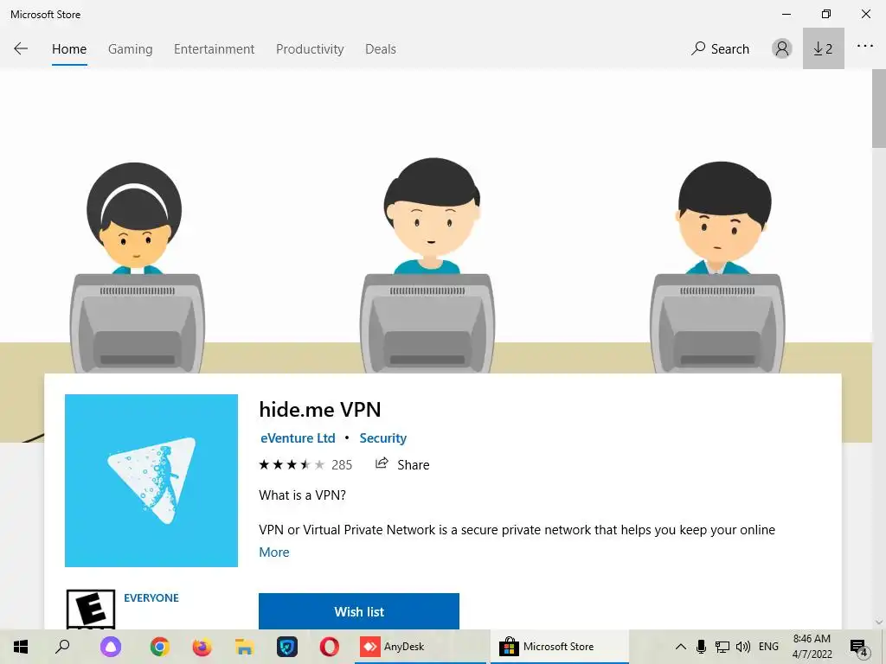Image resolution: width=886 pixels, height=664 pixels.
Task: Open the notification center icon
Action: (858, 647)
